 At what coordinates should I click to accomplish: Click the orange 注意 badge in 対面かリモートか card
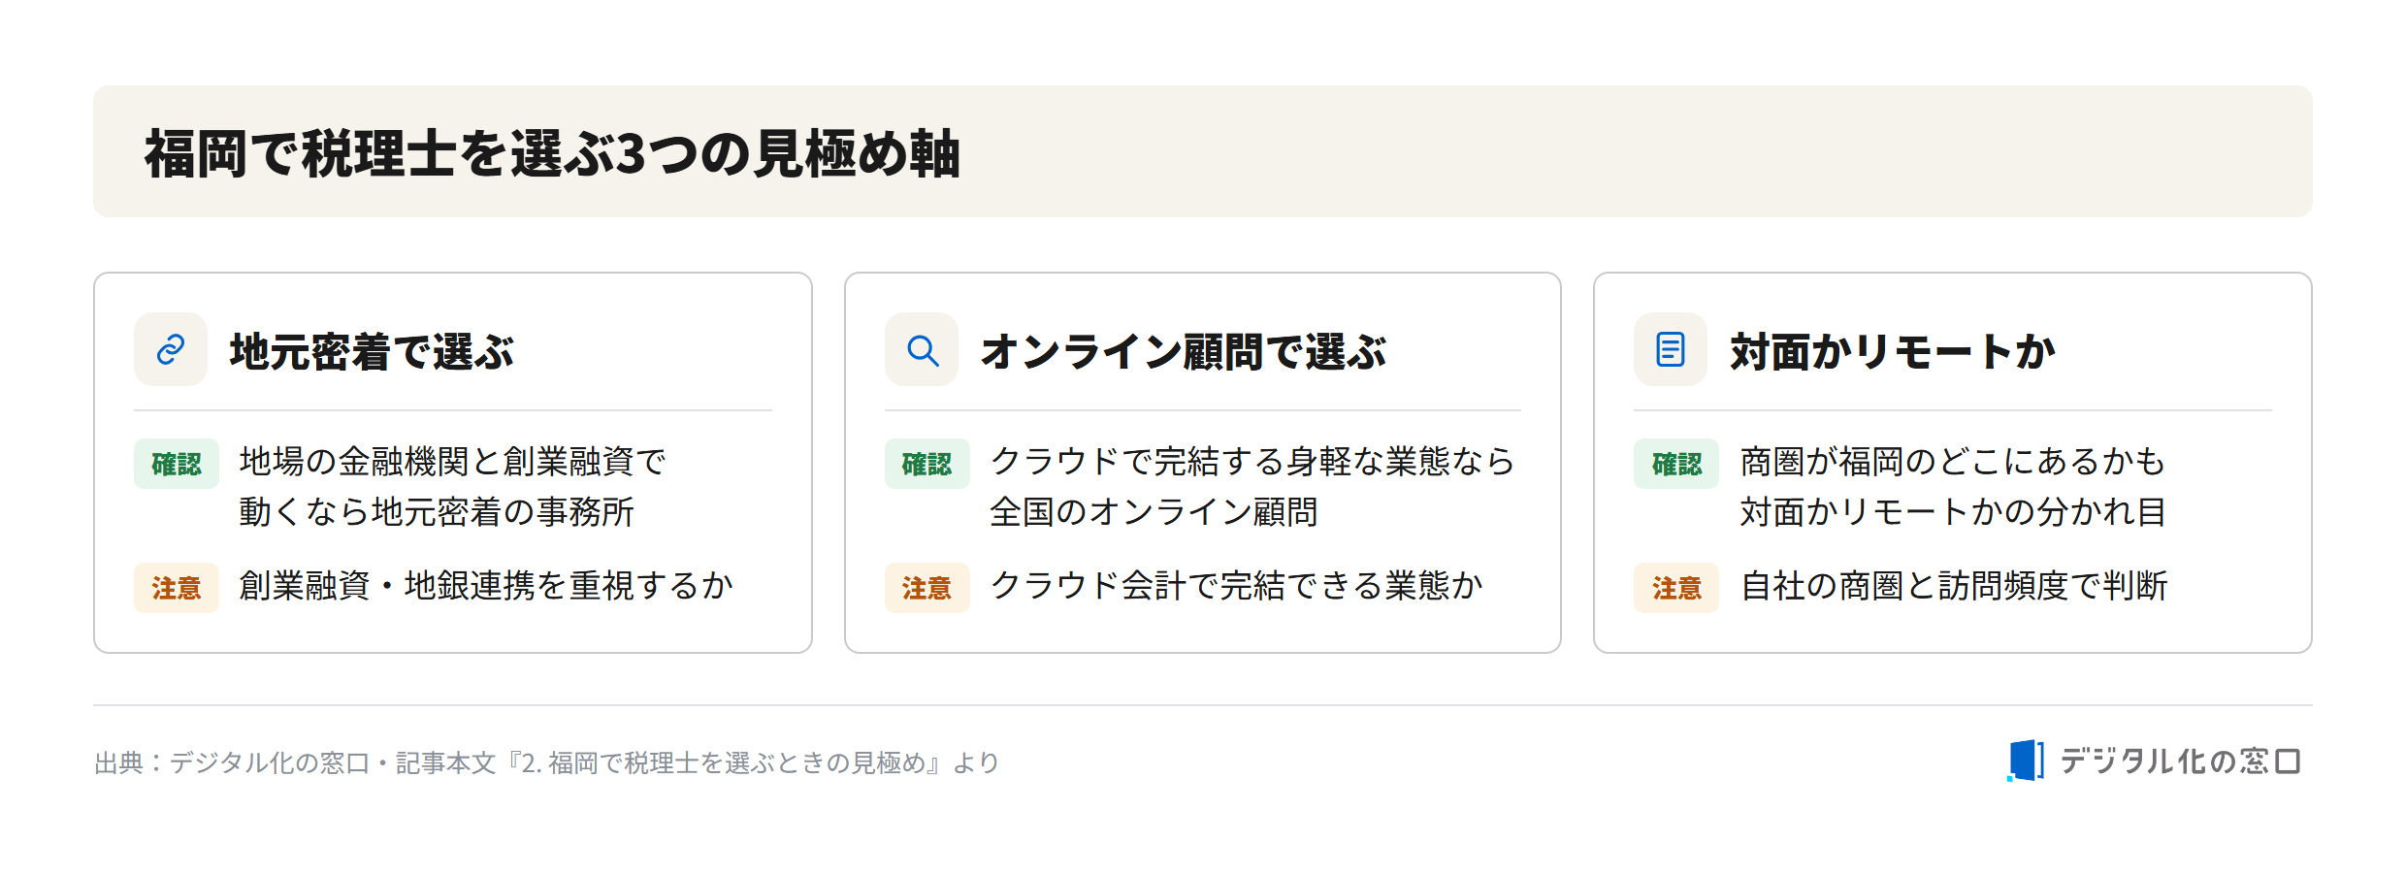(x=1676, y=588)
